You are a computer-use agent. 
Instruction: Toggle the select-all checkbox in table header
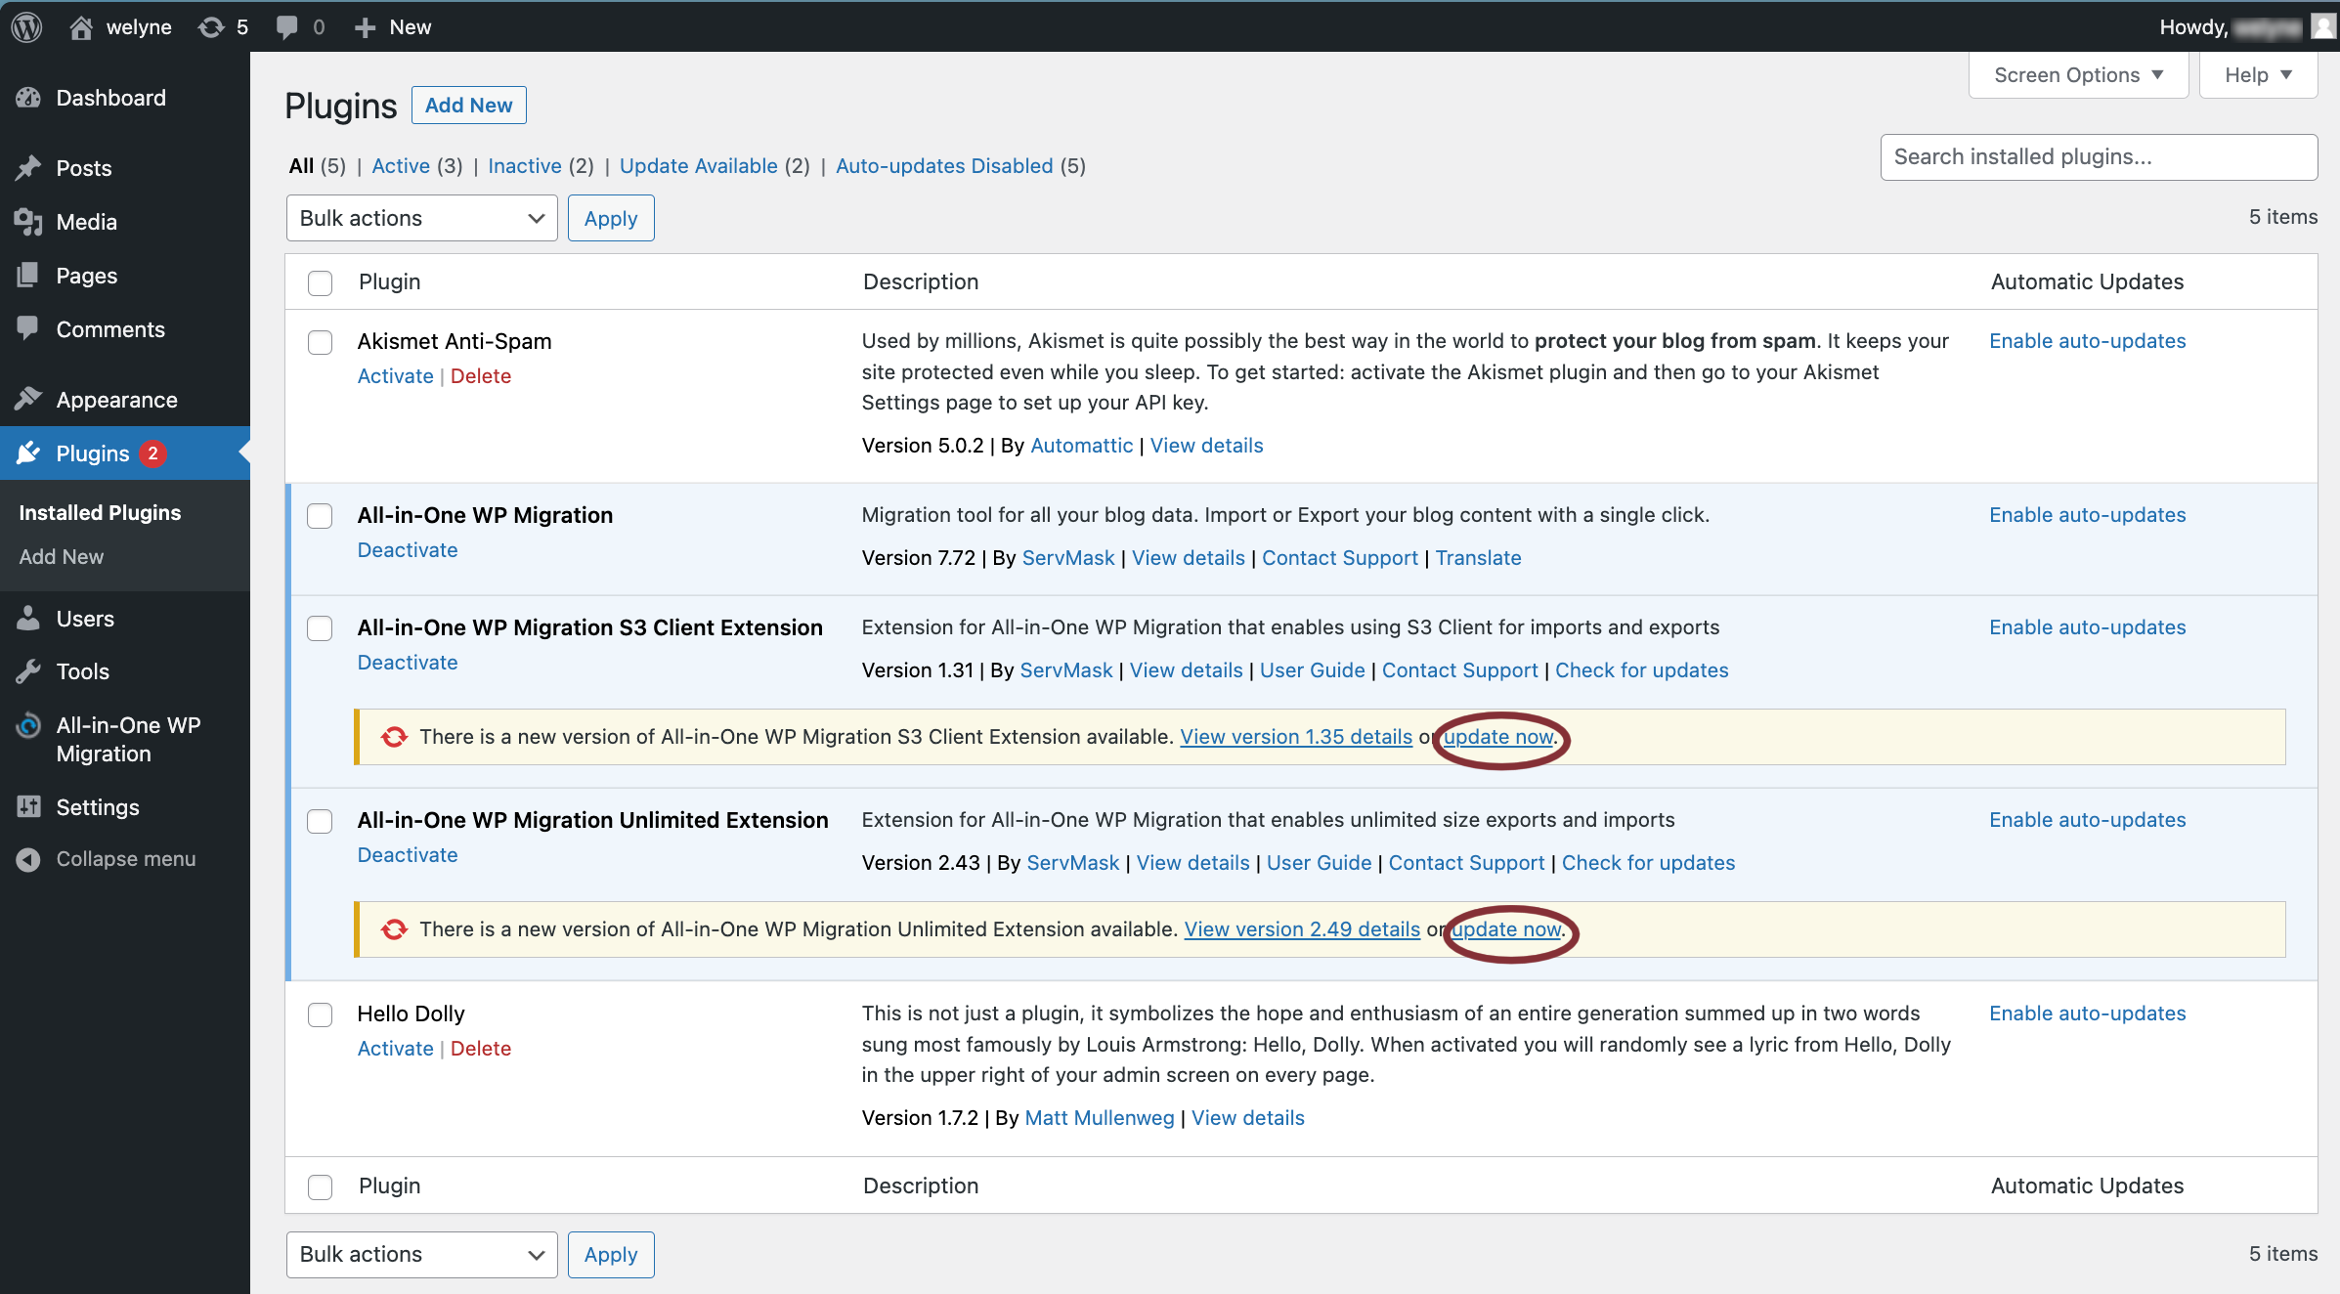coord(320,282)
